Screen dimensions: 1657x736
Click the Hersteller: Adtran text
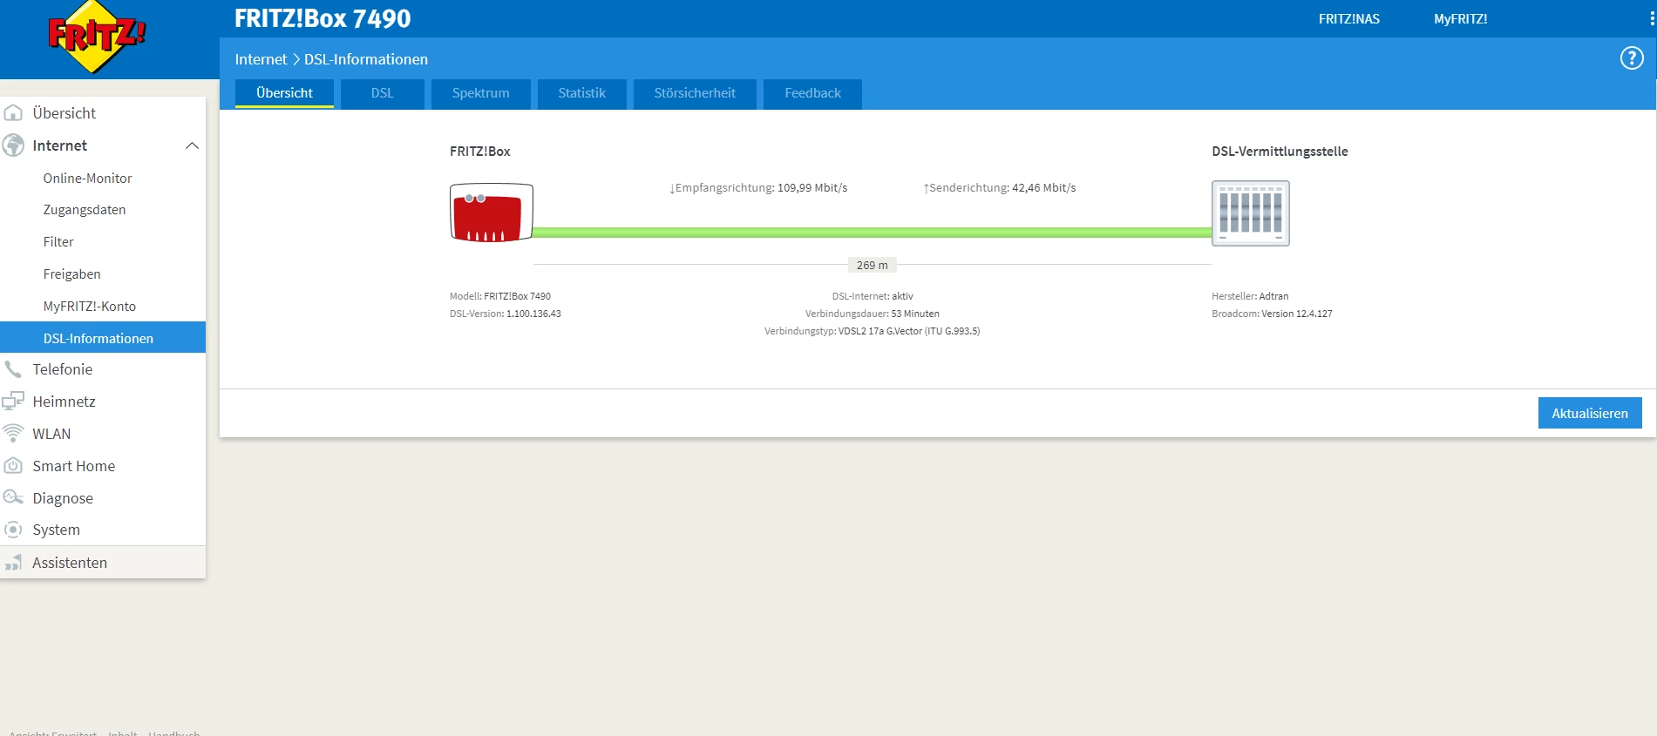tap(1250, 296)
